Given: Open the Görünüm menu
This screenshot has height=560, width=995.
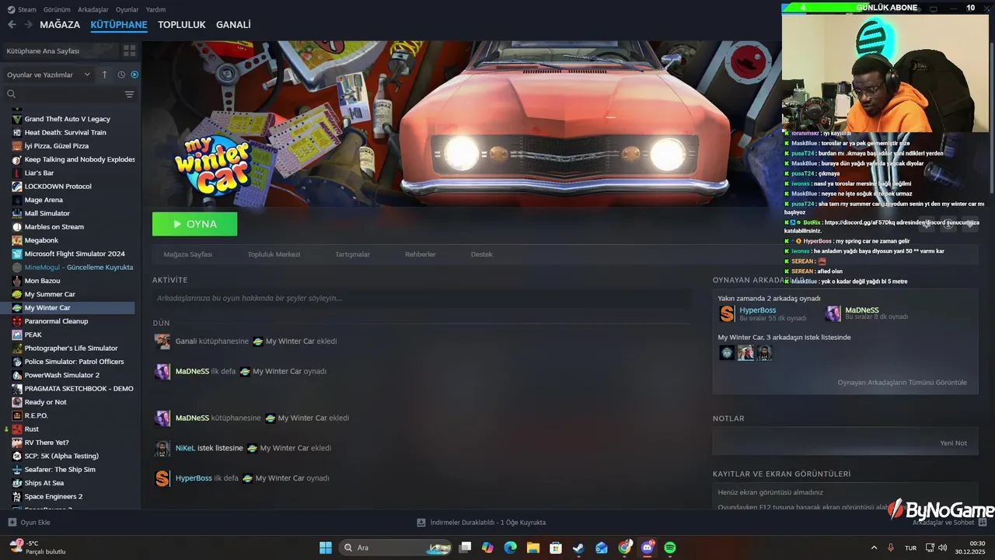Looking at the screenshot, I should [x=57, y=9].
